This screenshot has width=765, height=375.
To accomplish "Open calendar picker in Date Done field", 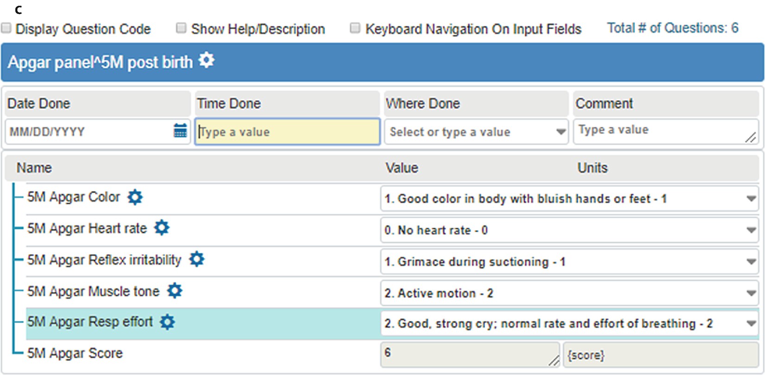I will click(x=180, y=131).
